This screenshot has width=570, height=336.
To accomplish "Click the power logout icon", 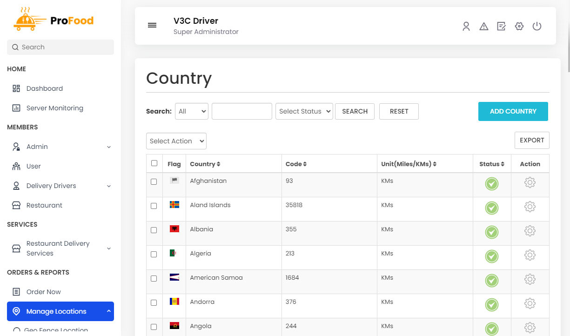I will coord(537,27).
